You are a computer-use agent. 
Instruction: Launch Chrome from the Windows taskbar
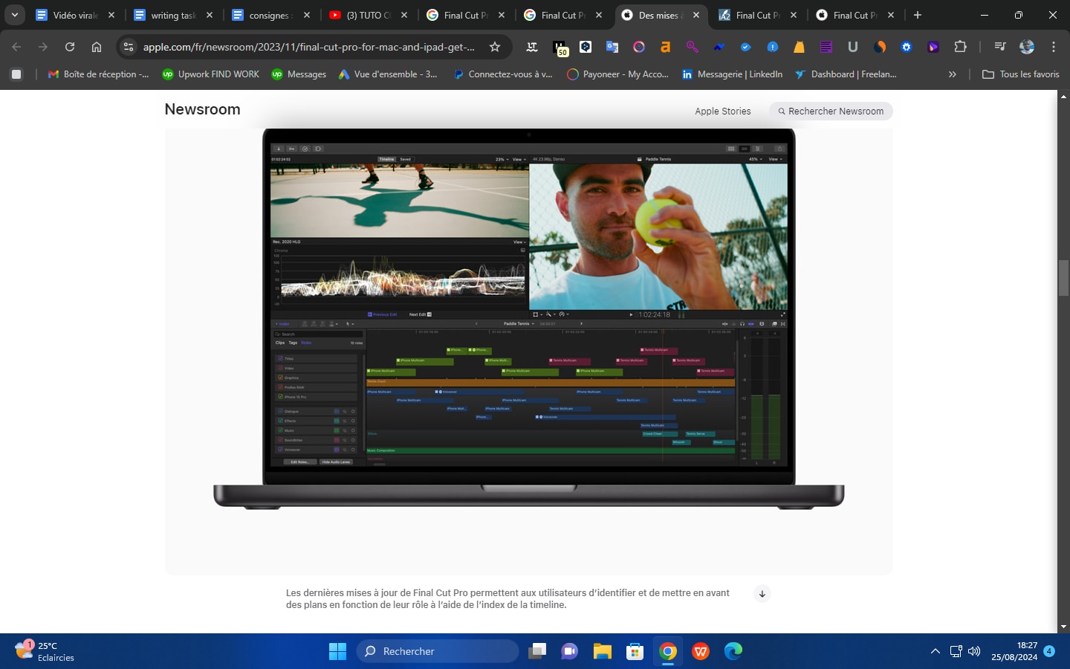point(668,651)
